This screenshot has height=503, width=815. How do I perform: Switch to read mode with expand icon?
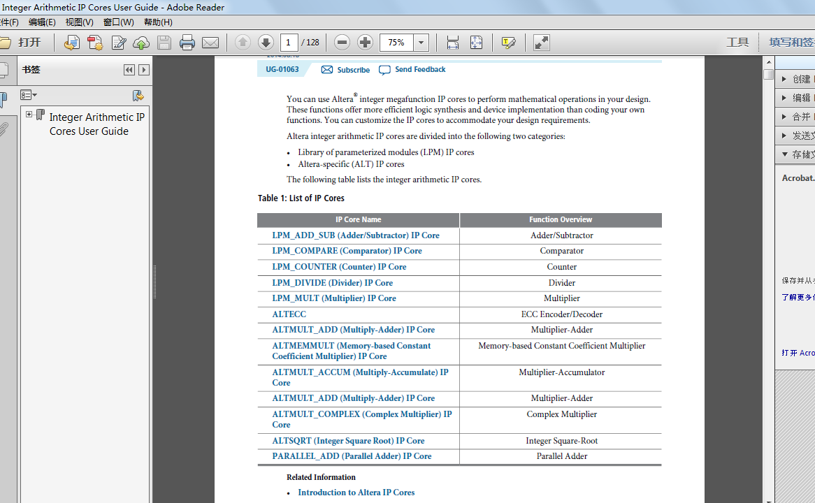[541, 43]
